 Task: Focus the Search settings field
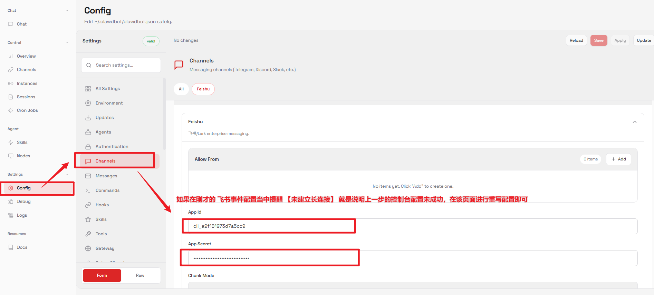click(124, 65)
